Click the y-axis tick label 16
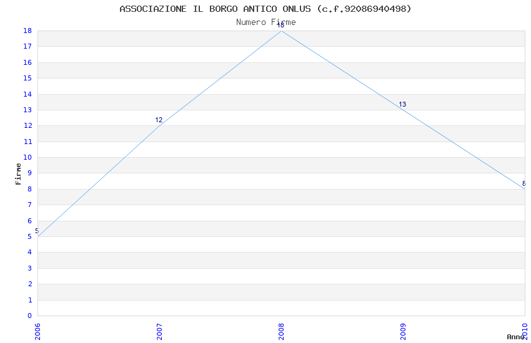This screenshot has height=343, width=531. 27,62
